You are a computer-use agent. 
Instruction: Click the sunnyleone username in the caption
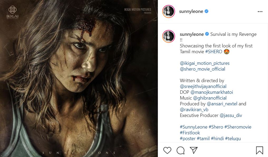(x=192, y=34)
